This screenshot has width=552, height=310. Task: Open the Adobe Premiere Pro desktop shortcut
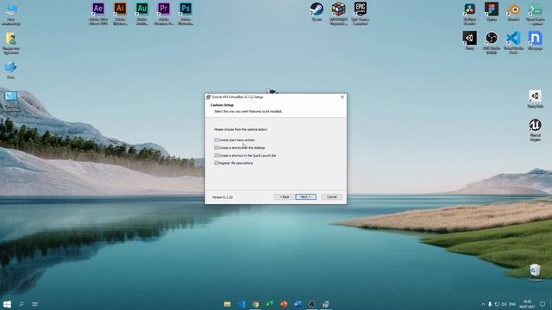coord(164,14)
